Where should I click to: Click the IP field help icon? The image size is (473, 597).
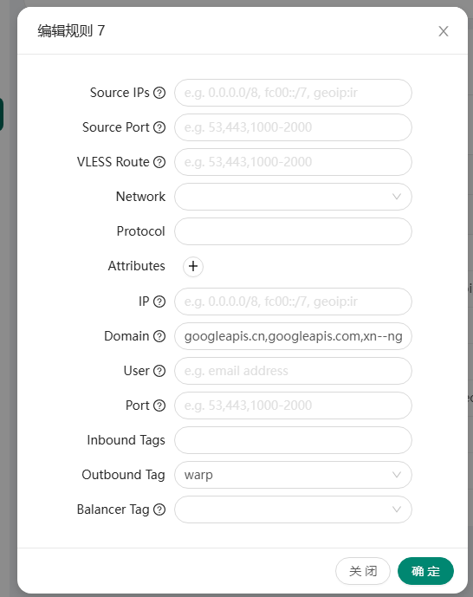[x=159, y=302]
